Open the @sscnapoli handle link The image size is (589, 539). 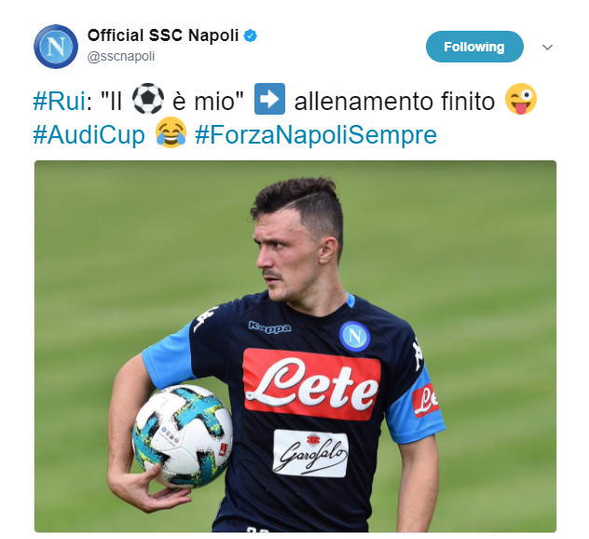coord(121,56)
